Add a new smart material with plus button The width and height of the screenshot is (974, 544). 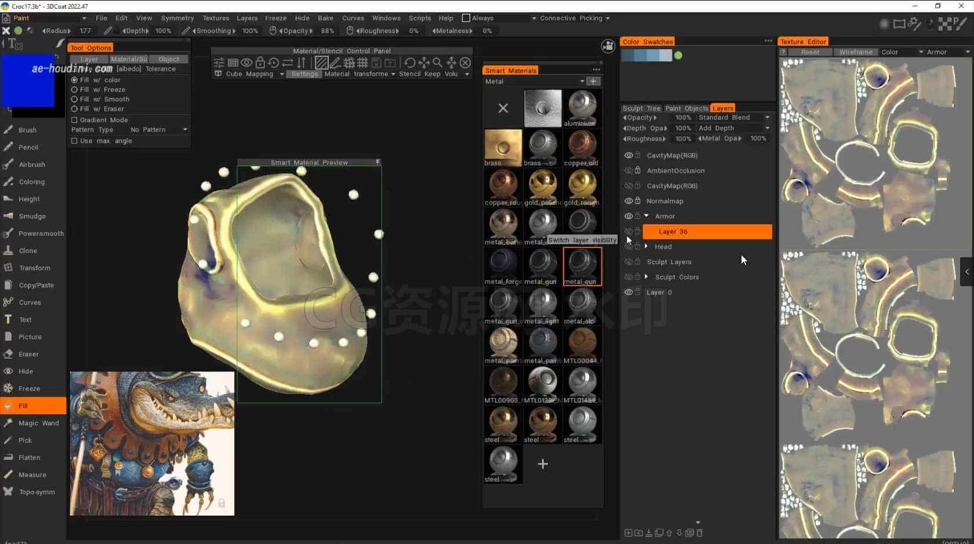543,464
